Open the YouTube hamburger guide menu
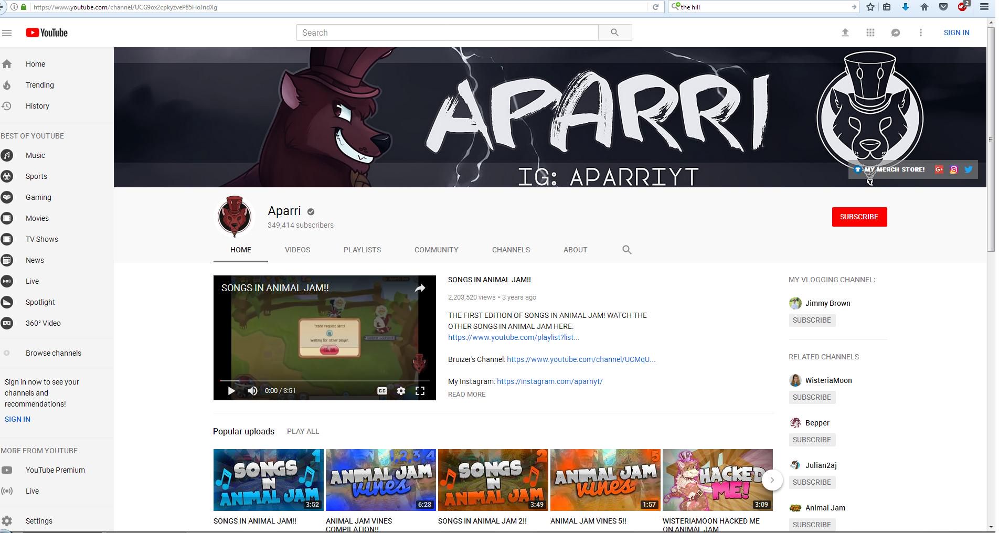 coord(7,33)
